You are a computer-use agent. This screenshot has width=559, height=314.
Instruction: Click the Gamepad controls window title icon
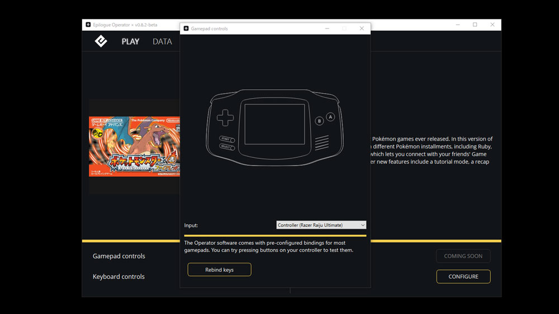[x=186, y=28]
